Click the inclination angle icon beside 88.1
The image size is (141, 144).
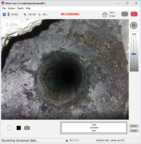coord(39,15)
